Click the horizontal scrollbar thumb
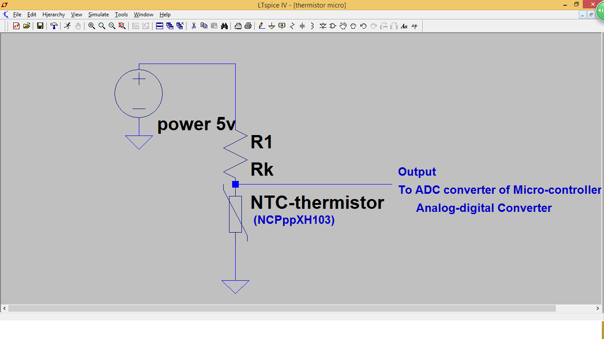 282,308
